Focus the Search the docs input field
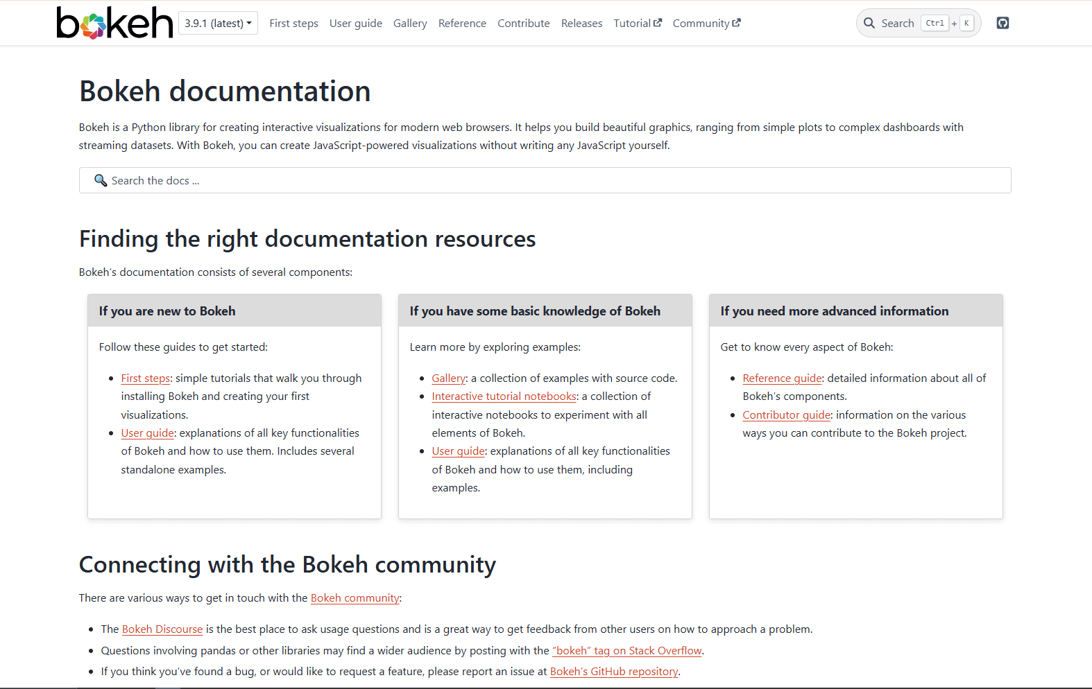The image size is (1092, 689). [545, 180]
